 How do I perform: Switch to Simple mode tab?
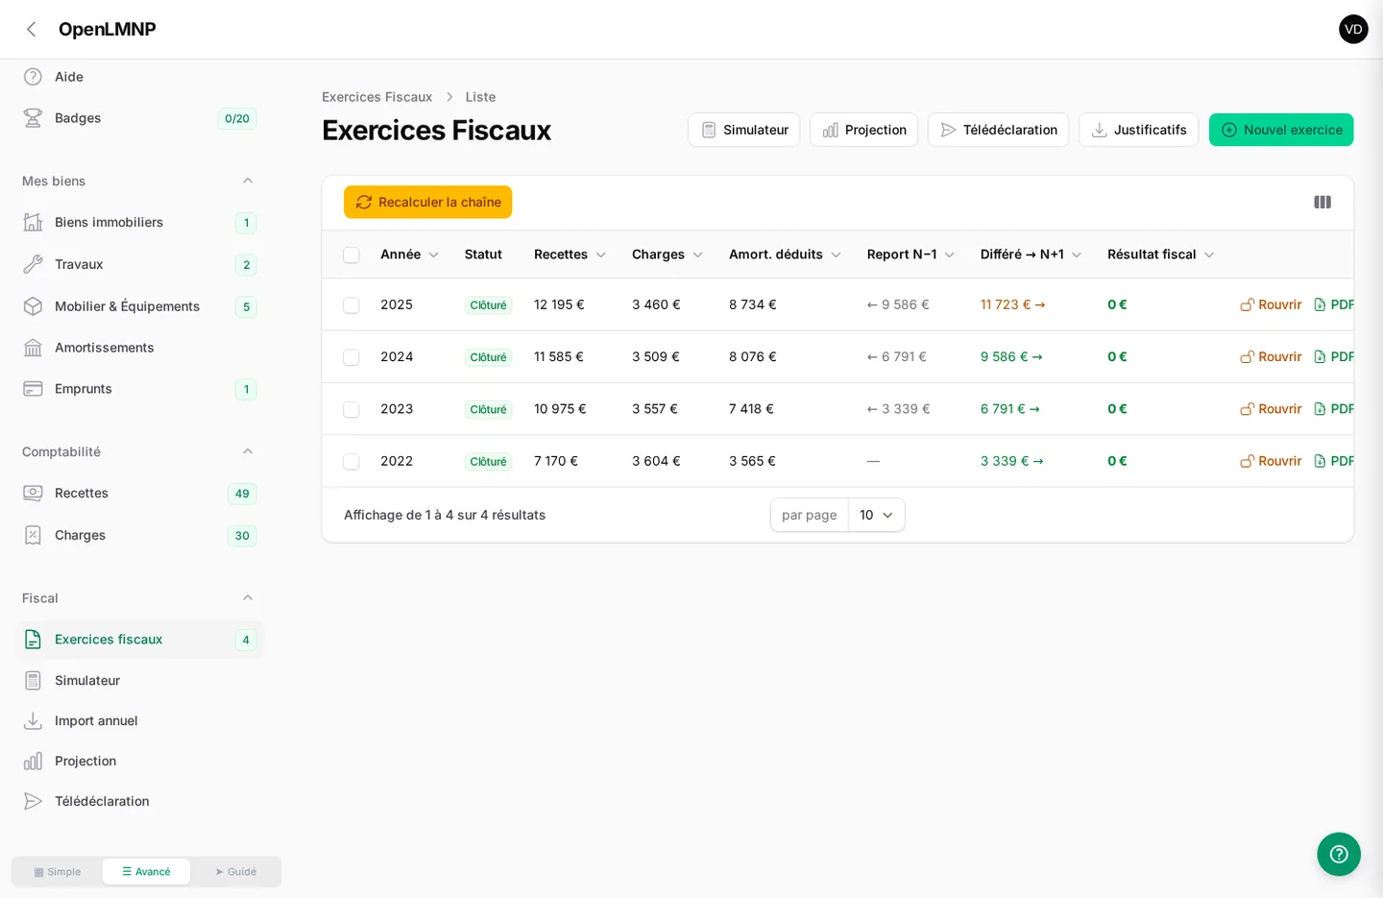(58, 871)
